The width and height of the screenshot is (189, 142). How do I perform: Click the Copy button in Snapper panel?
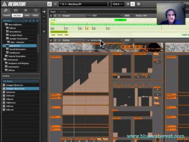[53, 35]
